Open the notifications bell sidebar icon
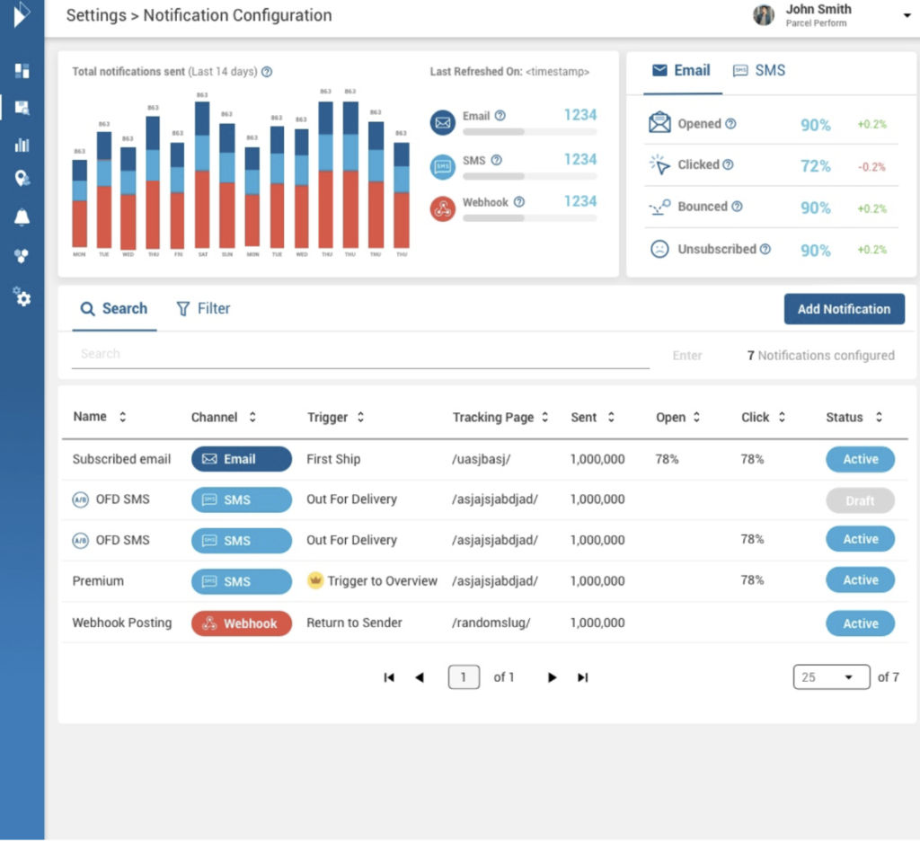Screen dimensions: 920x857 coord(22,217)
